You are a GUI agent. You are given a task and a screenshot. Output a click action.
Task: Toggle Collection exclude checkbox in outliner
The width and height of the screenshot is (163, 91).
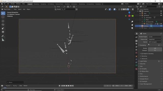tap(140, 11)
